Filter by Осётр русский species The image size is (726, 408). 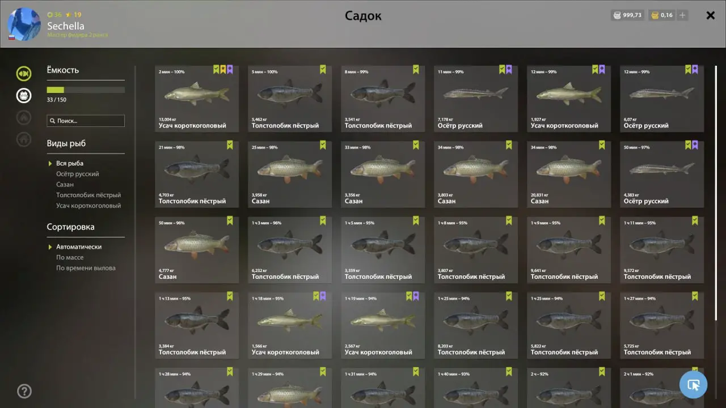pyautogui.click(x=77, y=174)
